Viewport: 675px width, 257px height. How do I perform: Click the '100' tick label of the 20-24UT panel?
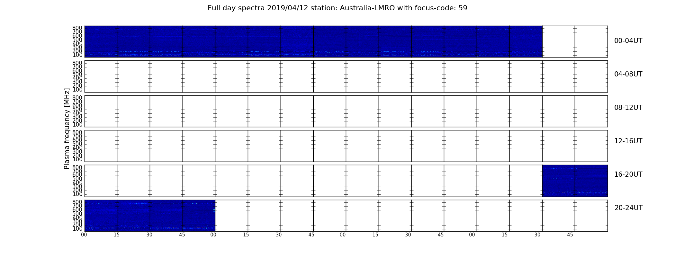pyautogui.click(x=77, y=229)
